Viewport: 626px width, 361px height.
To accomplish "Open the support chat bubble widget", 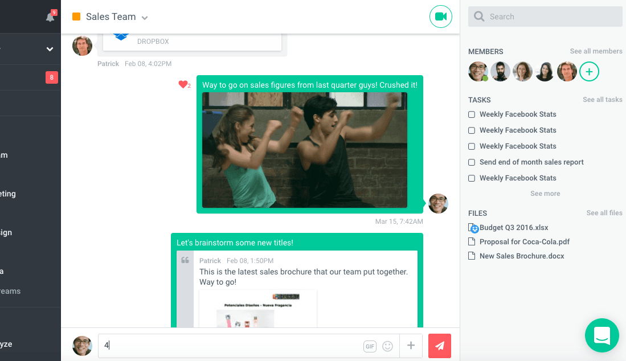I will pyautogui.click(x=602, y=335).
